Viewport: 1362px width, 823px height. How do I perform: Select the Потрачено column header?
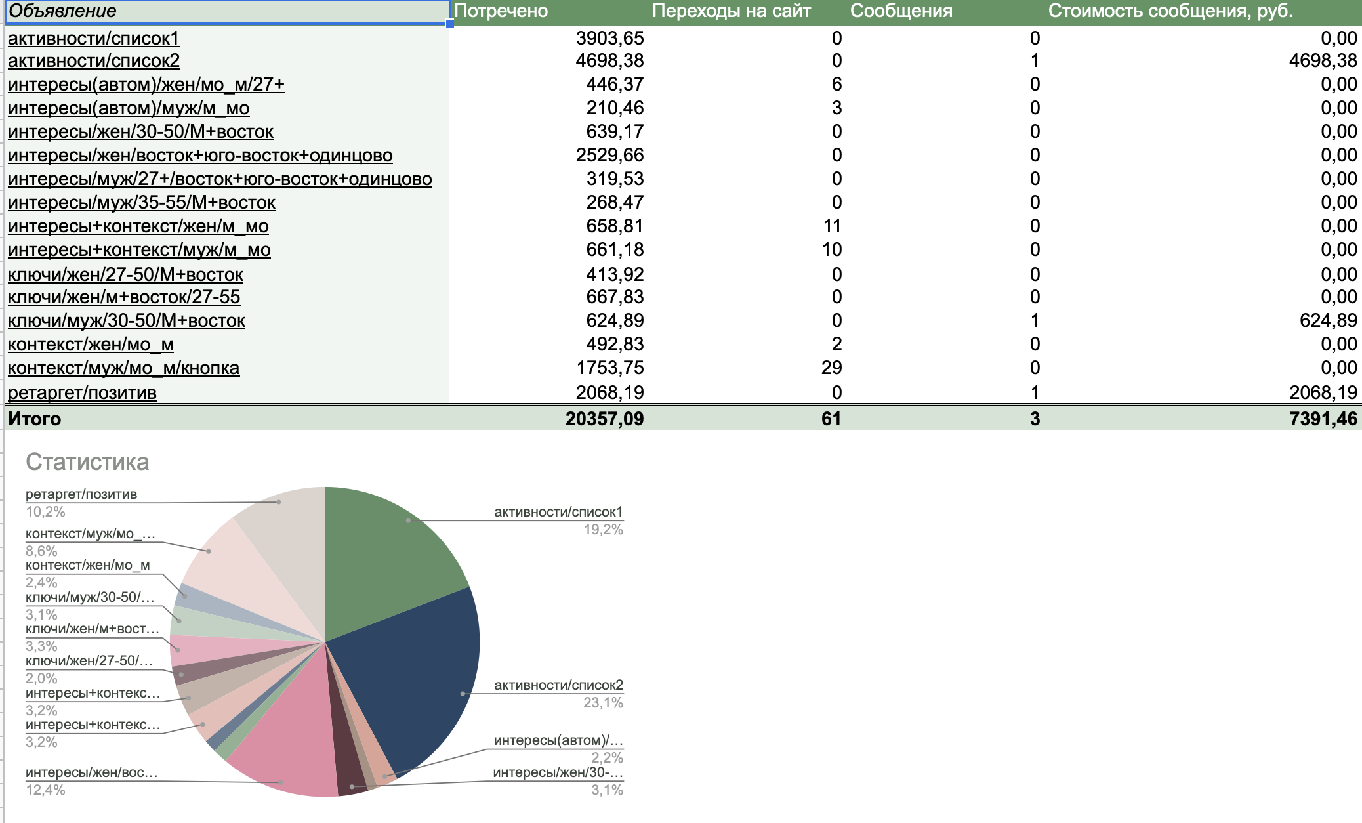click(501, 11)
